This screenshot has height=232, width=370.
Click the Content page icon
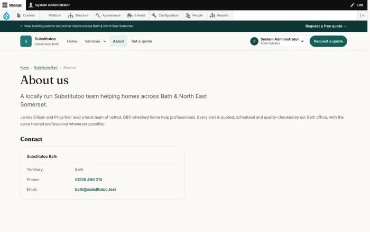(18, 15)
